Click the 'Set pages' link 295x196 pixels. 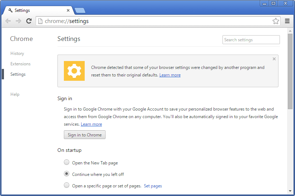pyautogui.click(x=153, y=186)
